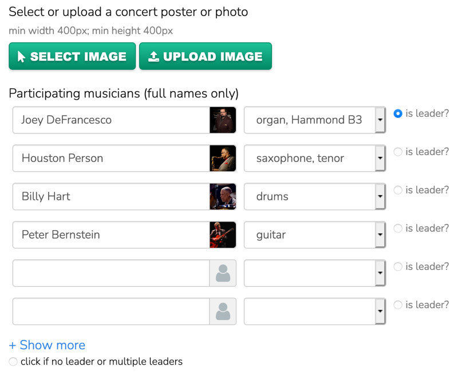The height and width of the screenshot is (383, 458).
Task: Expand the drums instrument dropdown
Action: click(380, 197)
